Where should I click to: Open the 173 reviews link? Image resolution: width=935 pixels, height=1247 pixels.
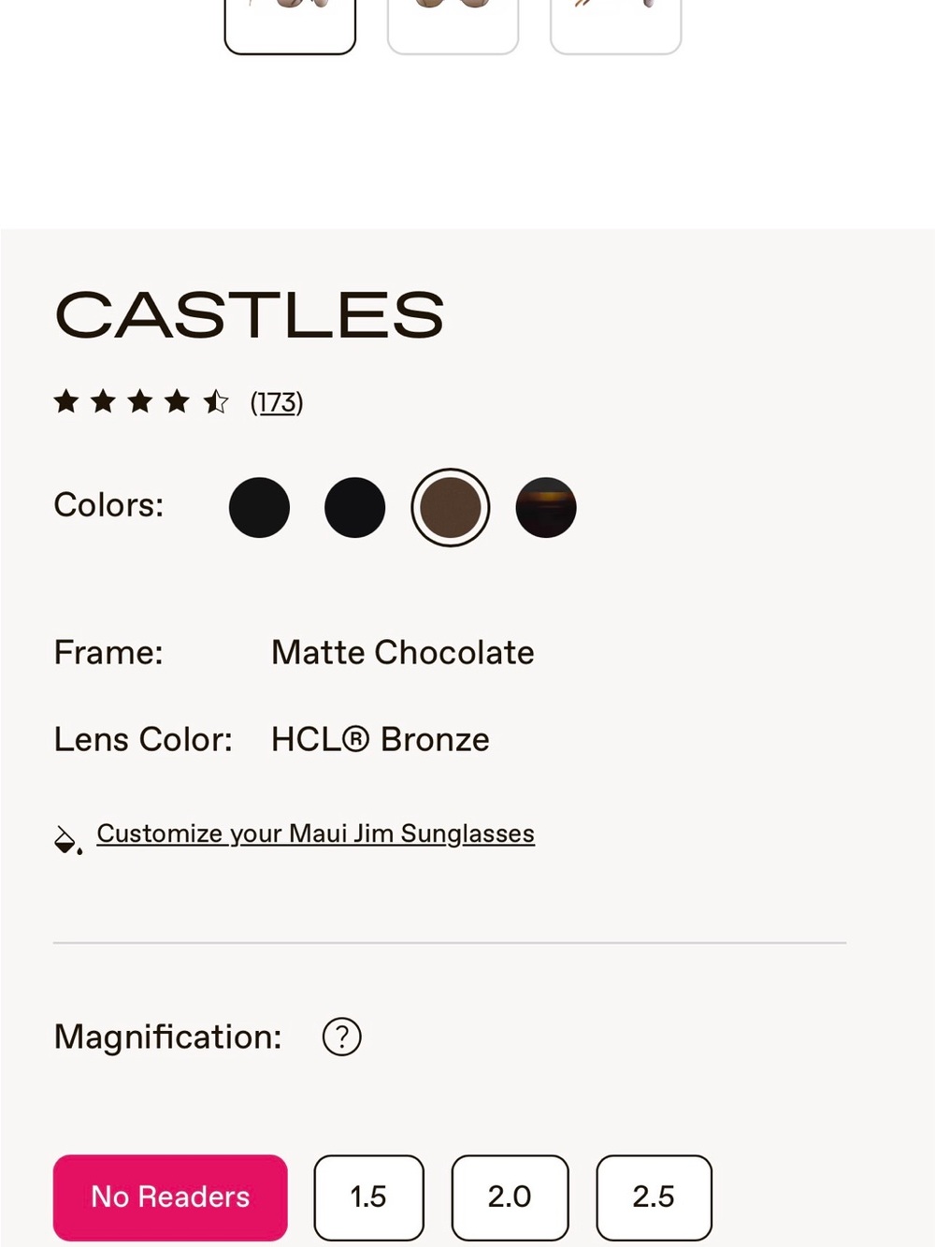277,402
